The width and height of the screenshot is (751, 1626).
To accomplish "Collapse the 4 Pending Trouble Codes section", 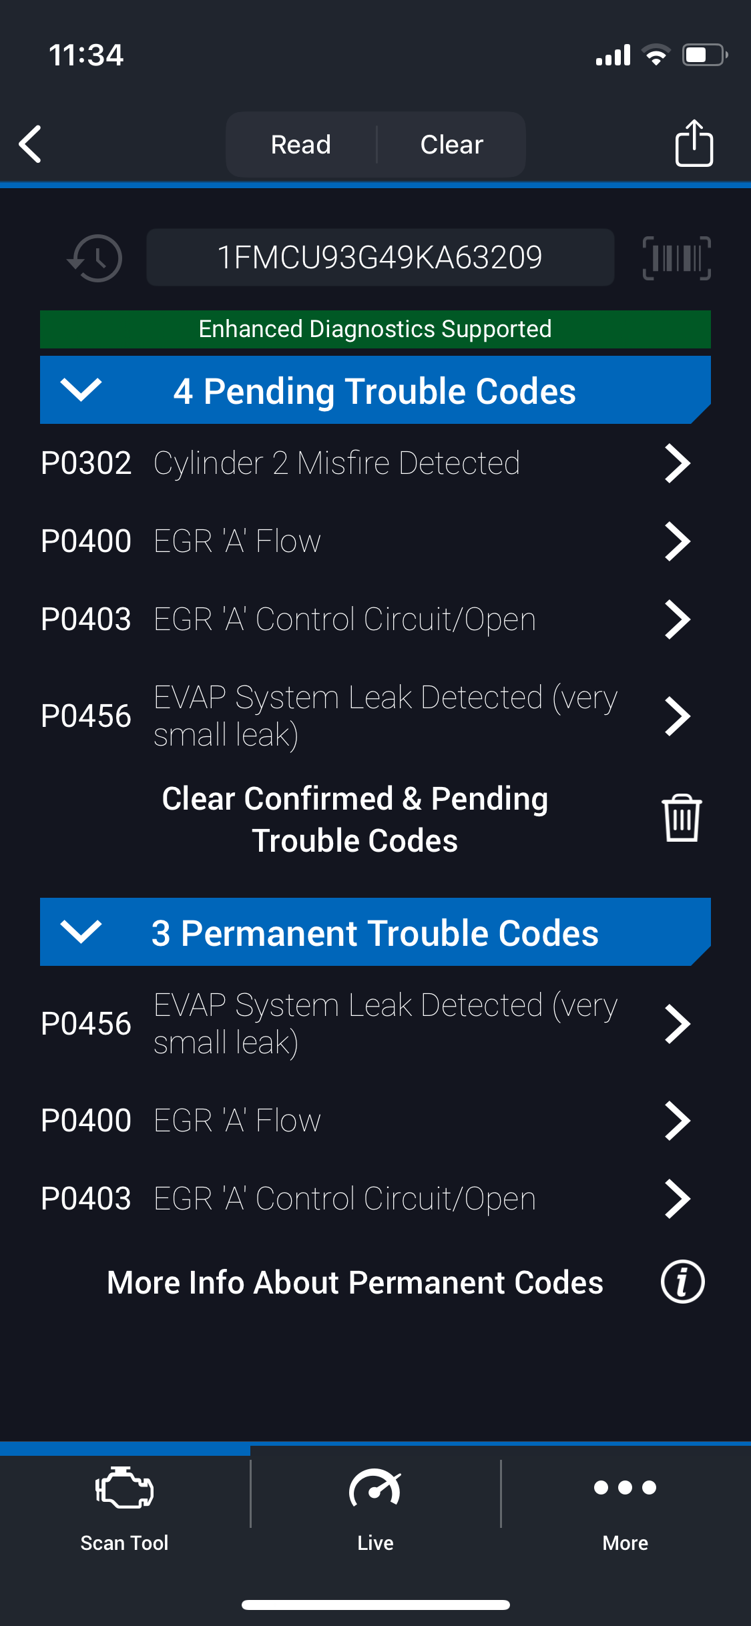I will click(x=81, y=390).
